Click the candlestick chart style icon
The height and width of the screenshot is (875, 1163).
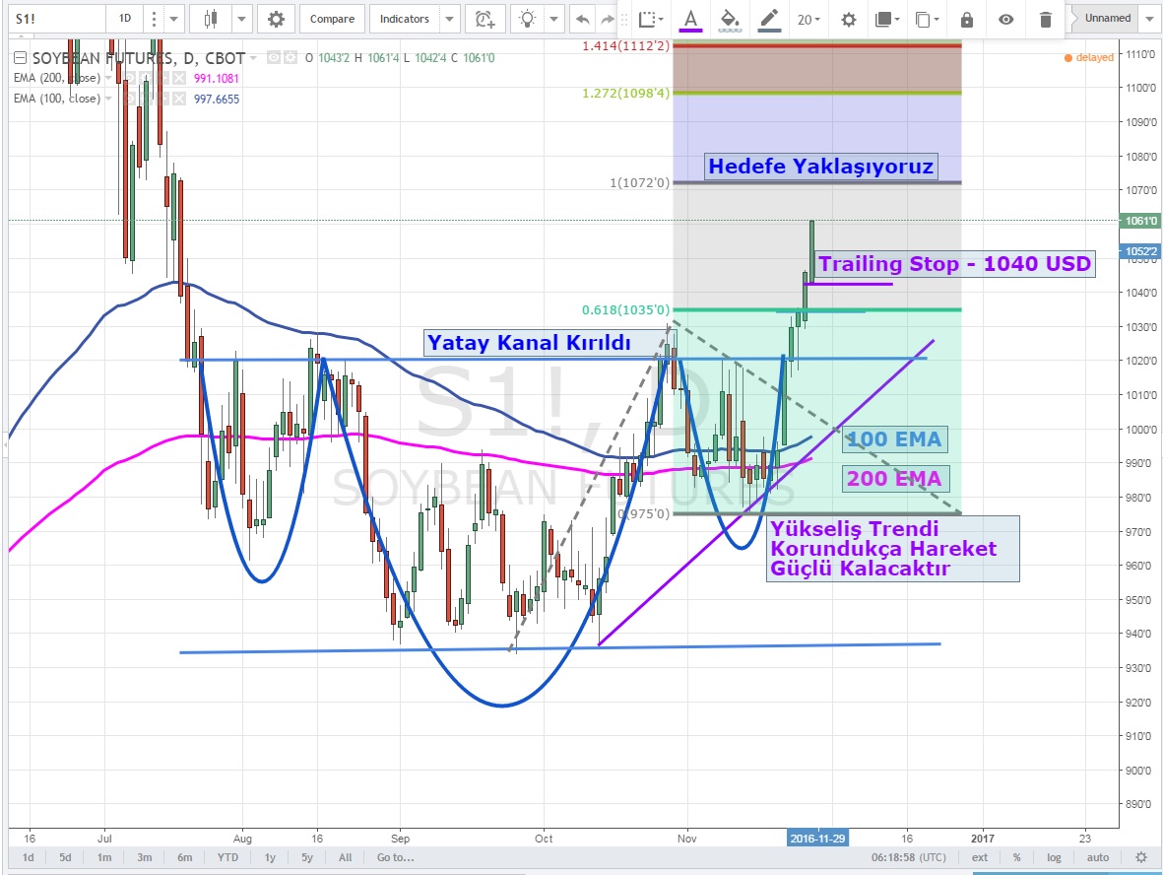point(210,19)
